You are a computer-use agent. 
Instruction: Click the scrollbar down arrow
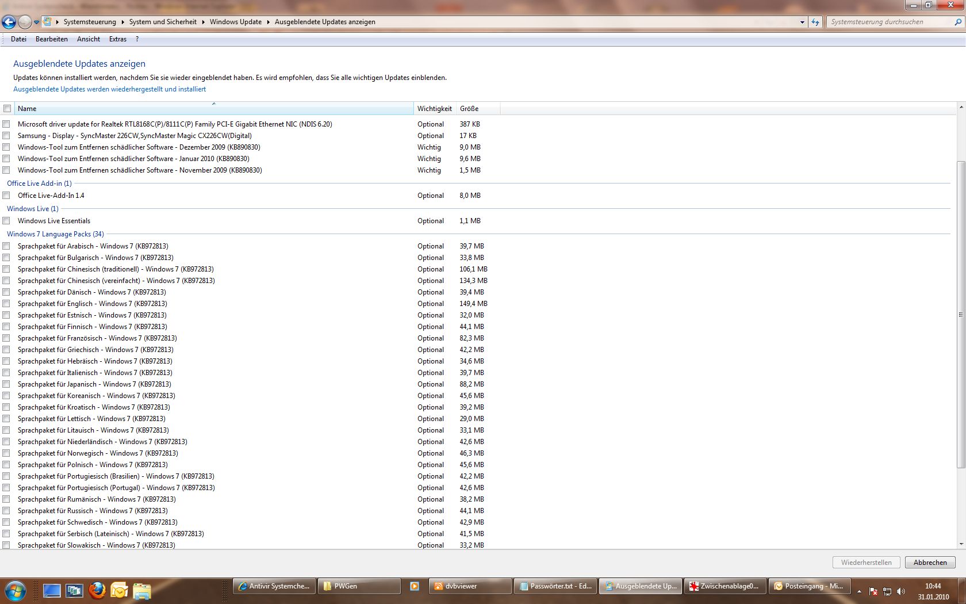[x=961, y=544]
